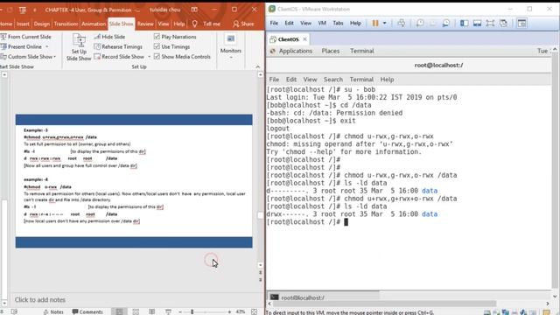Take a VM snapshot icon
Screen dimensions: 560x315
pyautogui.click(x=420, y=24)
